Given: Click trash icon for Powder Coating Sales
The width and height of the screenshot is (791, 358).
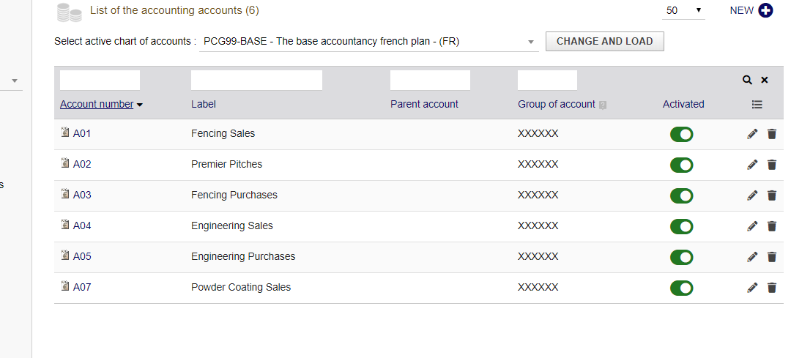Looking at the screenshot, I should 771,288.
